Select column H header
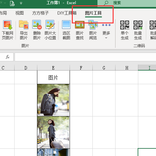Screen dimensions: 156x156 [x=127, y=68]
